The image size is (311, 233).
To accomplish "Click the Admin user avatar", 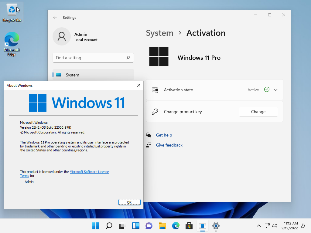I will click(x=61, y=36).
